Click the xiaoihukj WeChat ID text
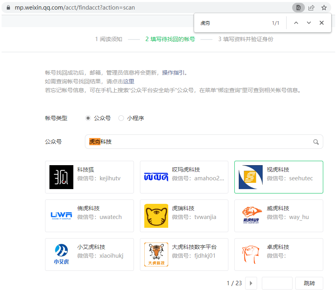This screenshot has height=294, width=336. coord(112,256)
